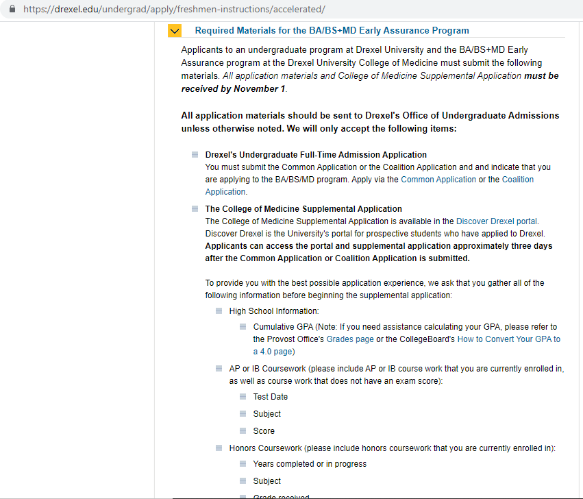Click the 'Test Date' list item
The image size is (583, 499).
271,397
